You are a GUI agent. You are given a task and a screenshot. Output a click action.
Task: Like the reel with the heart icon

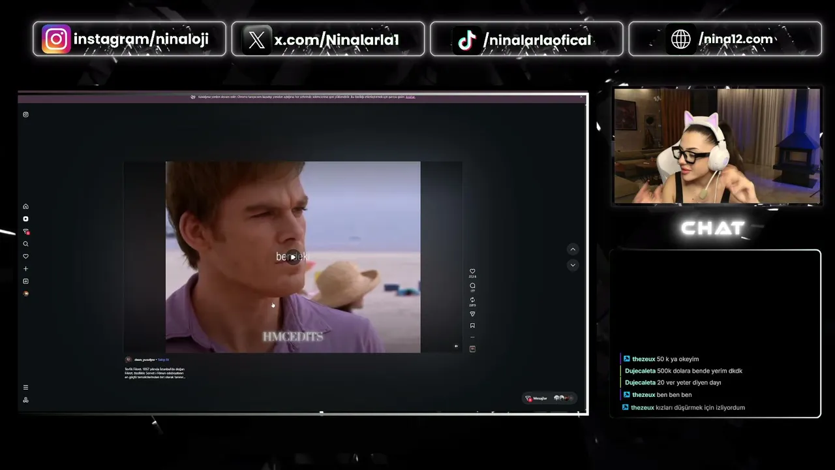472,272
